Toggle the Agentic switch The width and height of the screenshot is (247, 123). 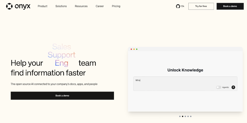(x=219, y=87)
